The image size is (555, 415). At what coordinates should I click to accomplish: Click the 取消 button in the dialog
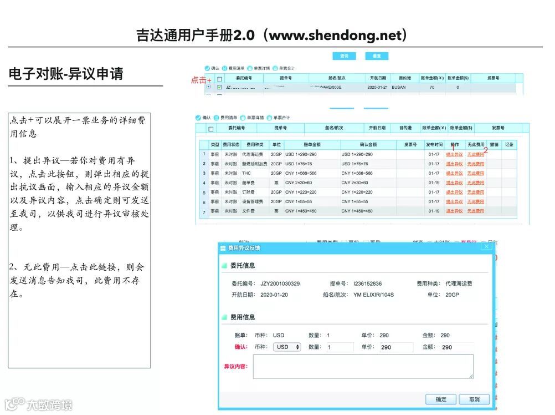(x=474, y=399)
